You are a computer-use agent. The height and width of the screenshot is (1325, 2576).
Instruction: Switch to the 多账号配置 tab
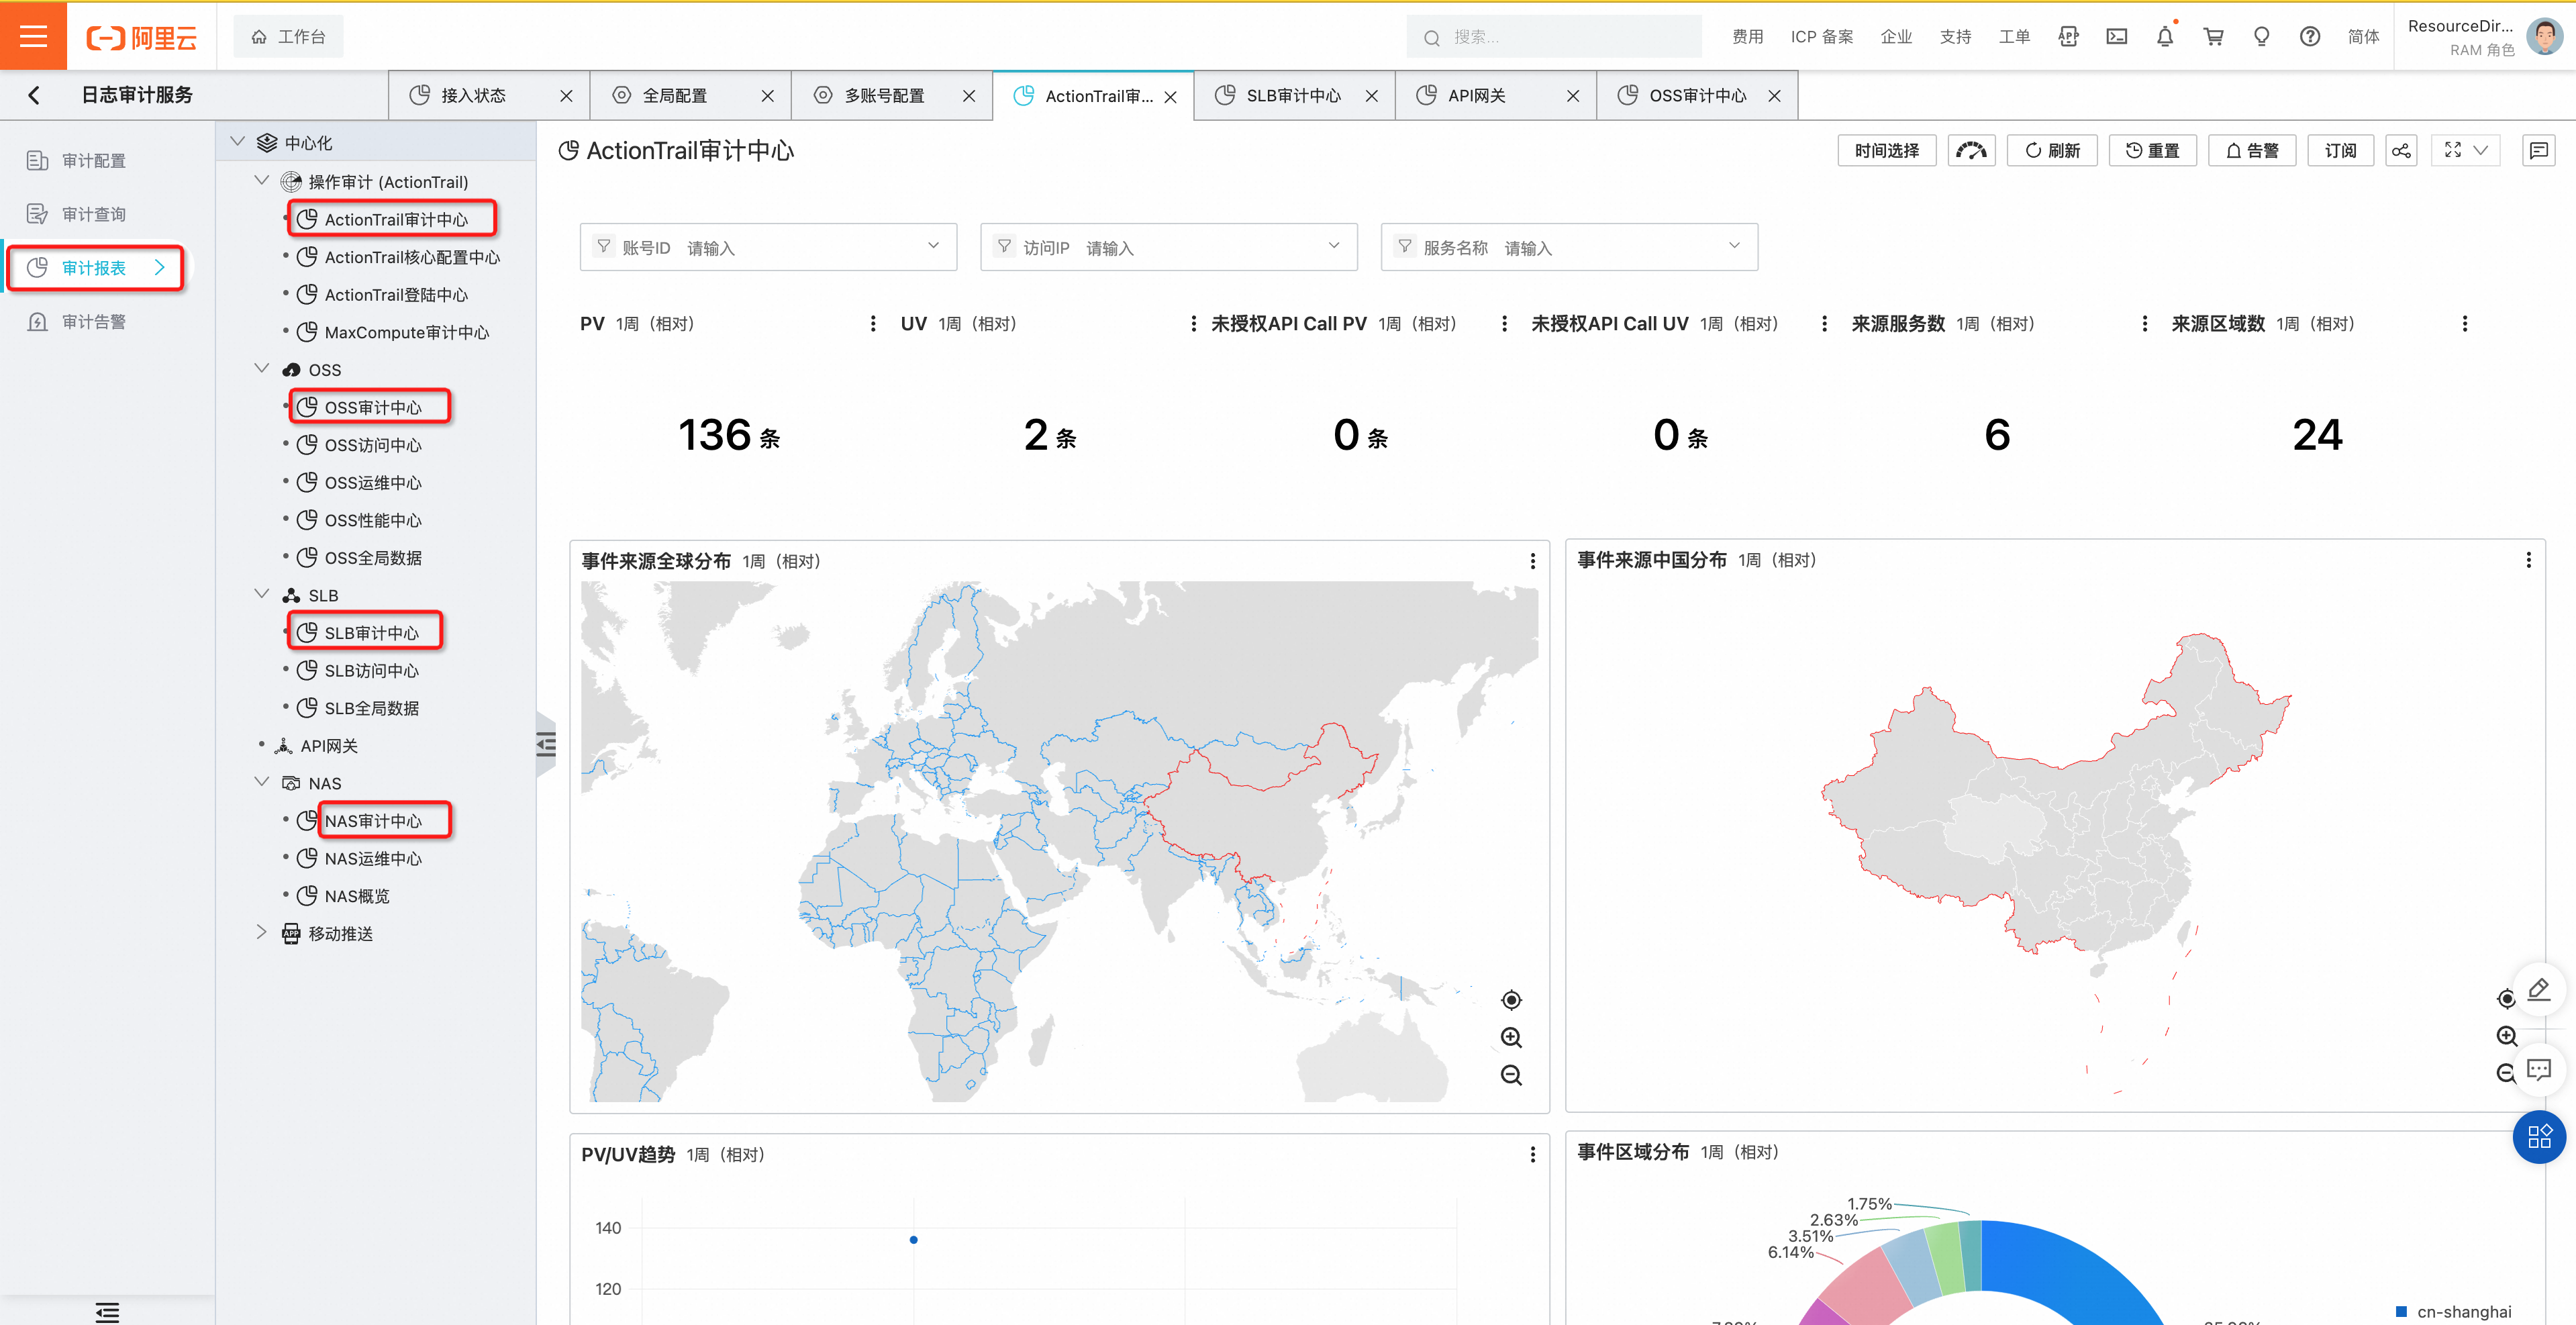click(884, 96)
